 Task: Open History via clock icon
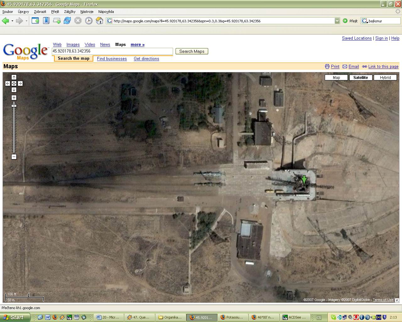coord(89,21)
